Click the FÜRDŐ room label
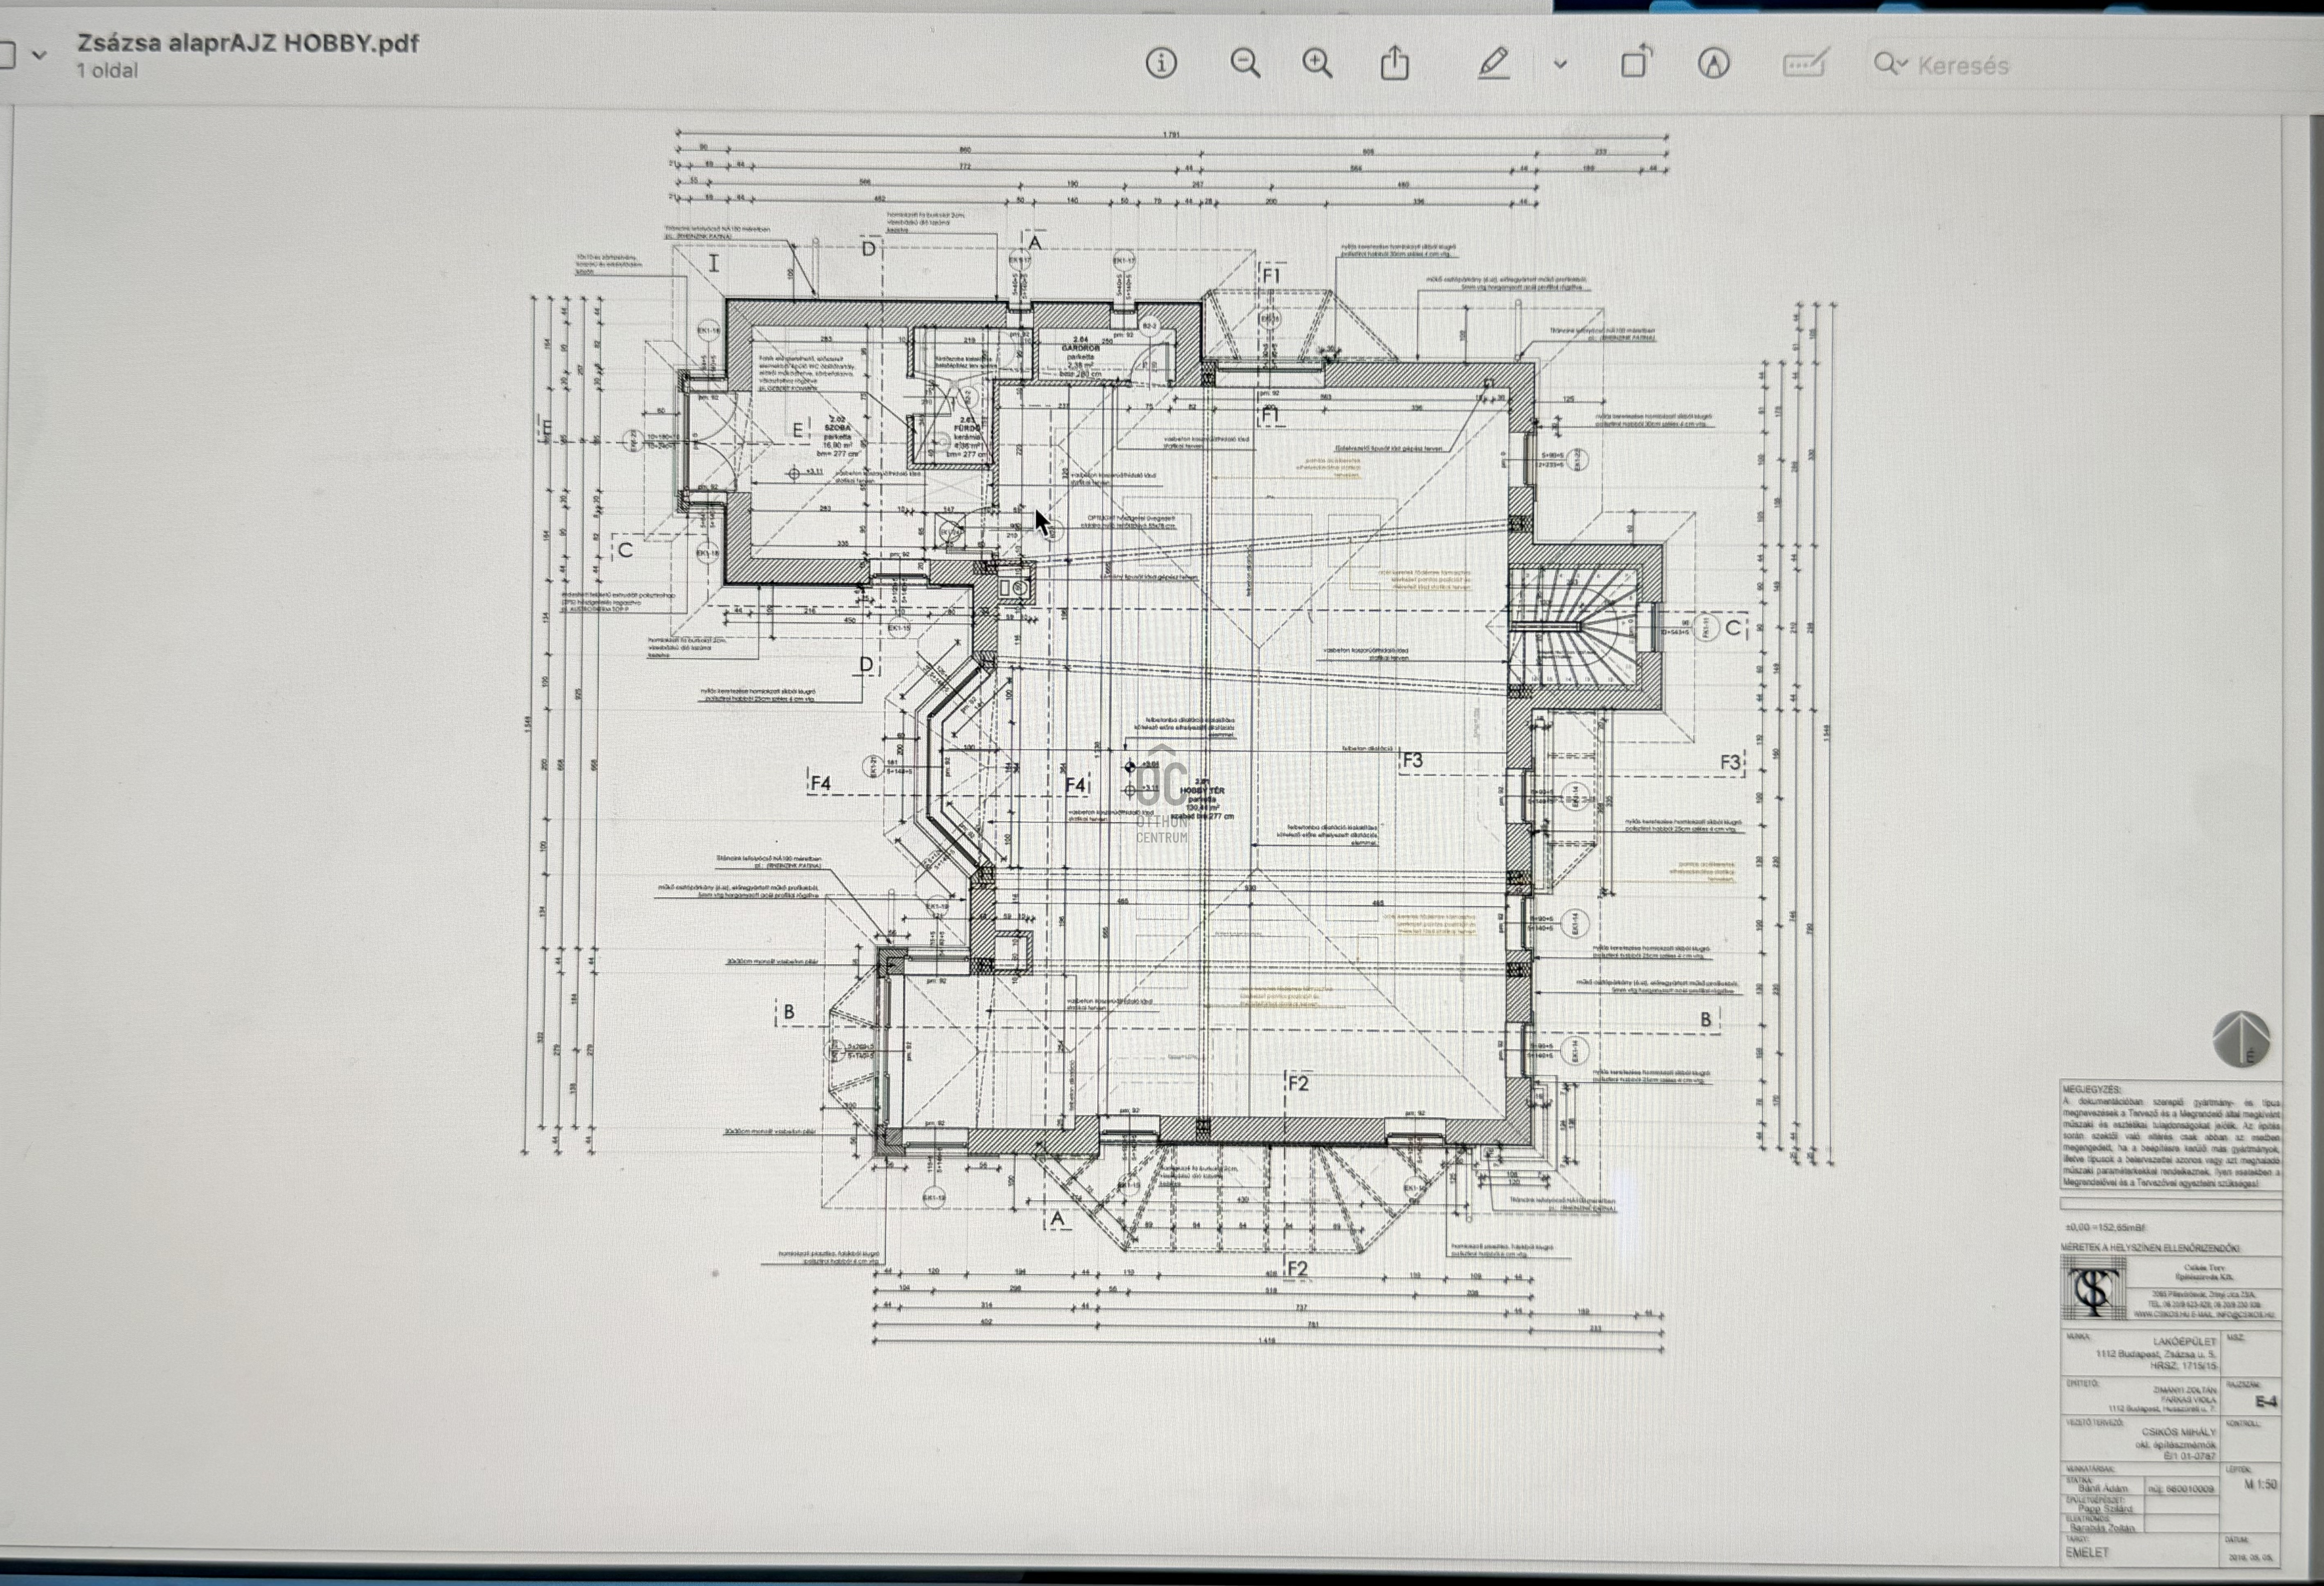The height and width of the screenshot is (1586, 2324). pos(967,428)
